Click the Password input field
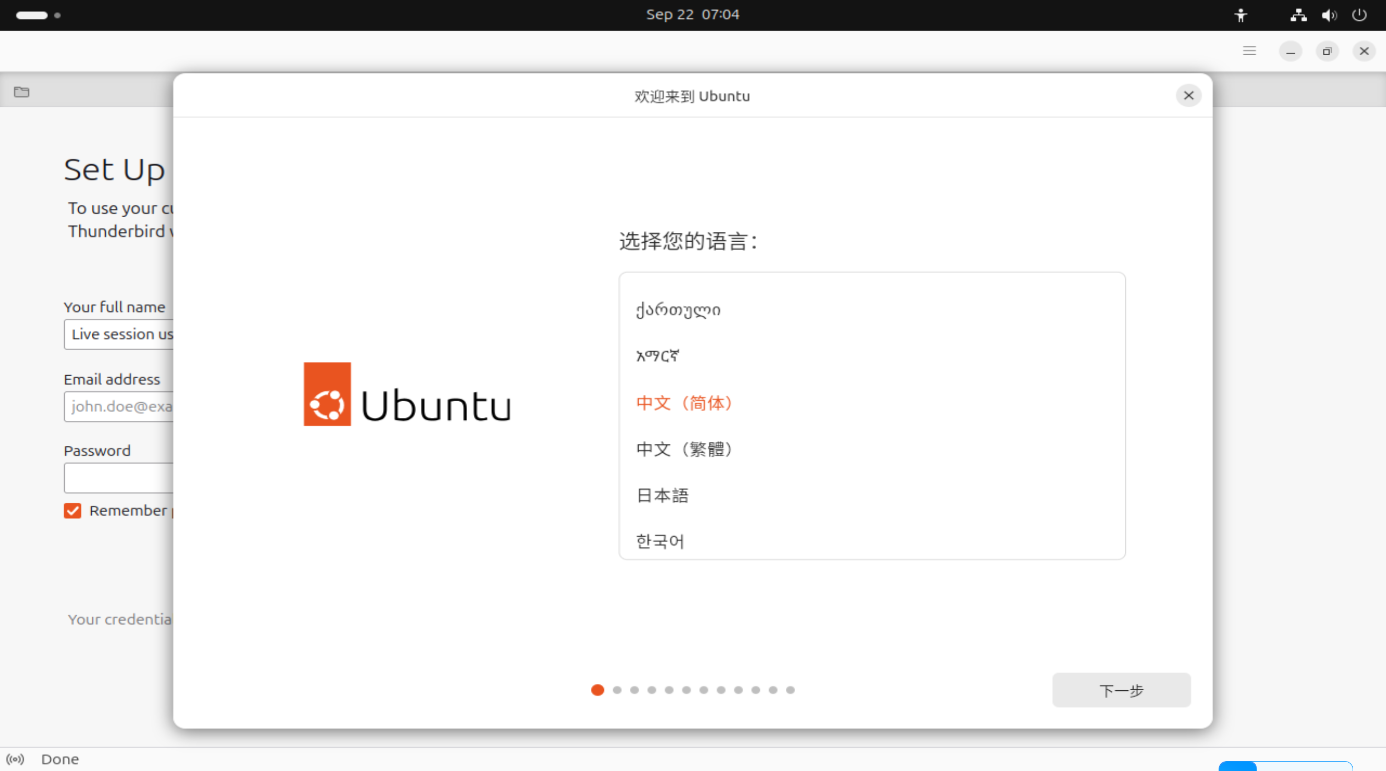This screenshot has height=771, width=1386. (x=119, y=478)
